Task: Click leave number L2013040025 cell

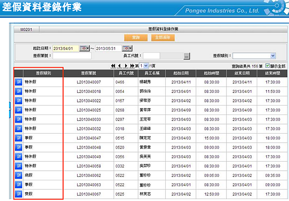Action: point(89,110)
